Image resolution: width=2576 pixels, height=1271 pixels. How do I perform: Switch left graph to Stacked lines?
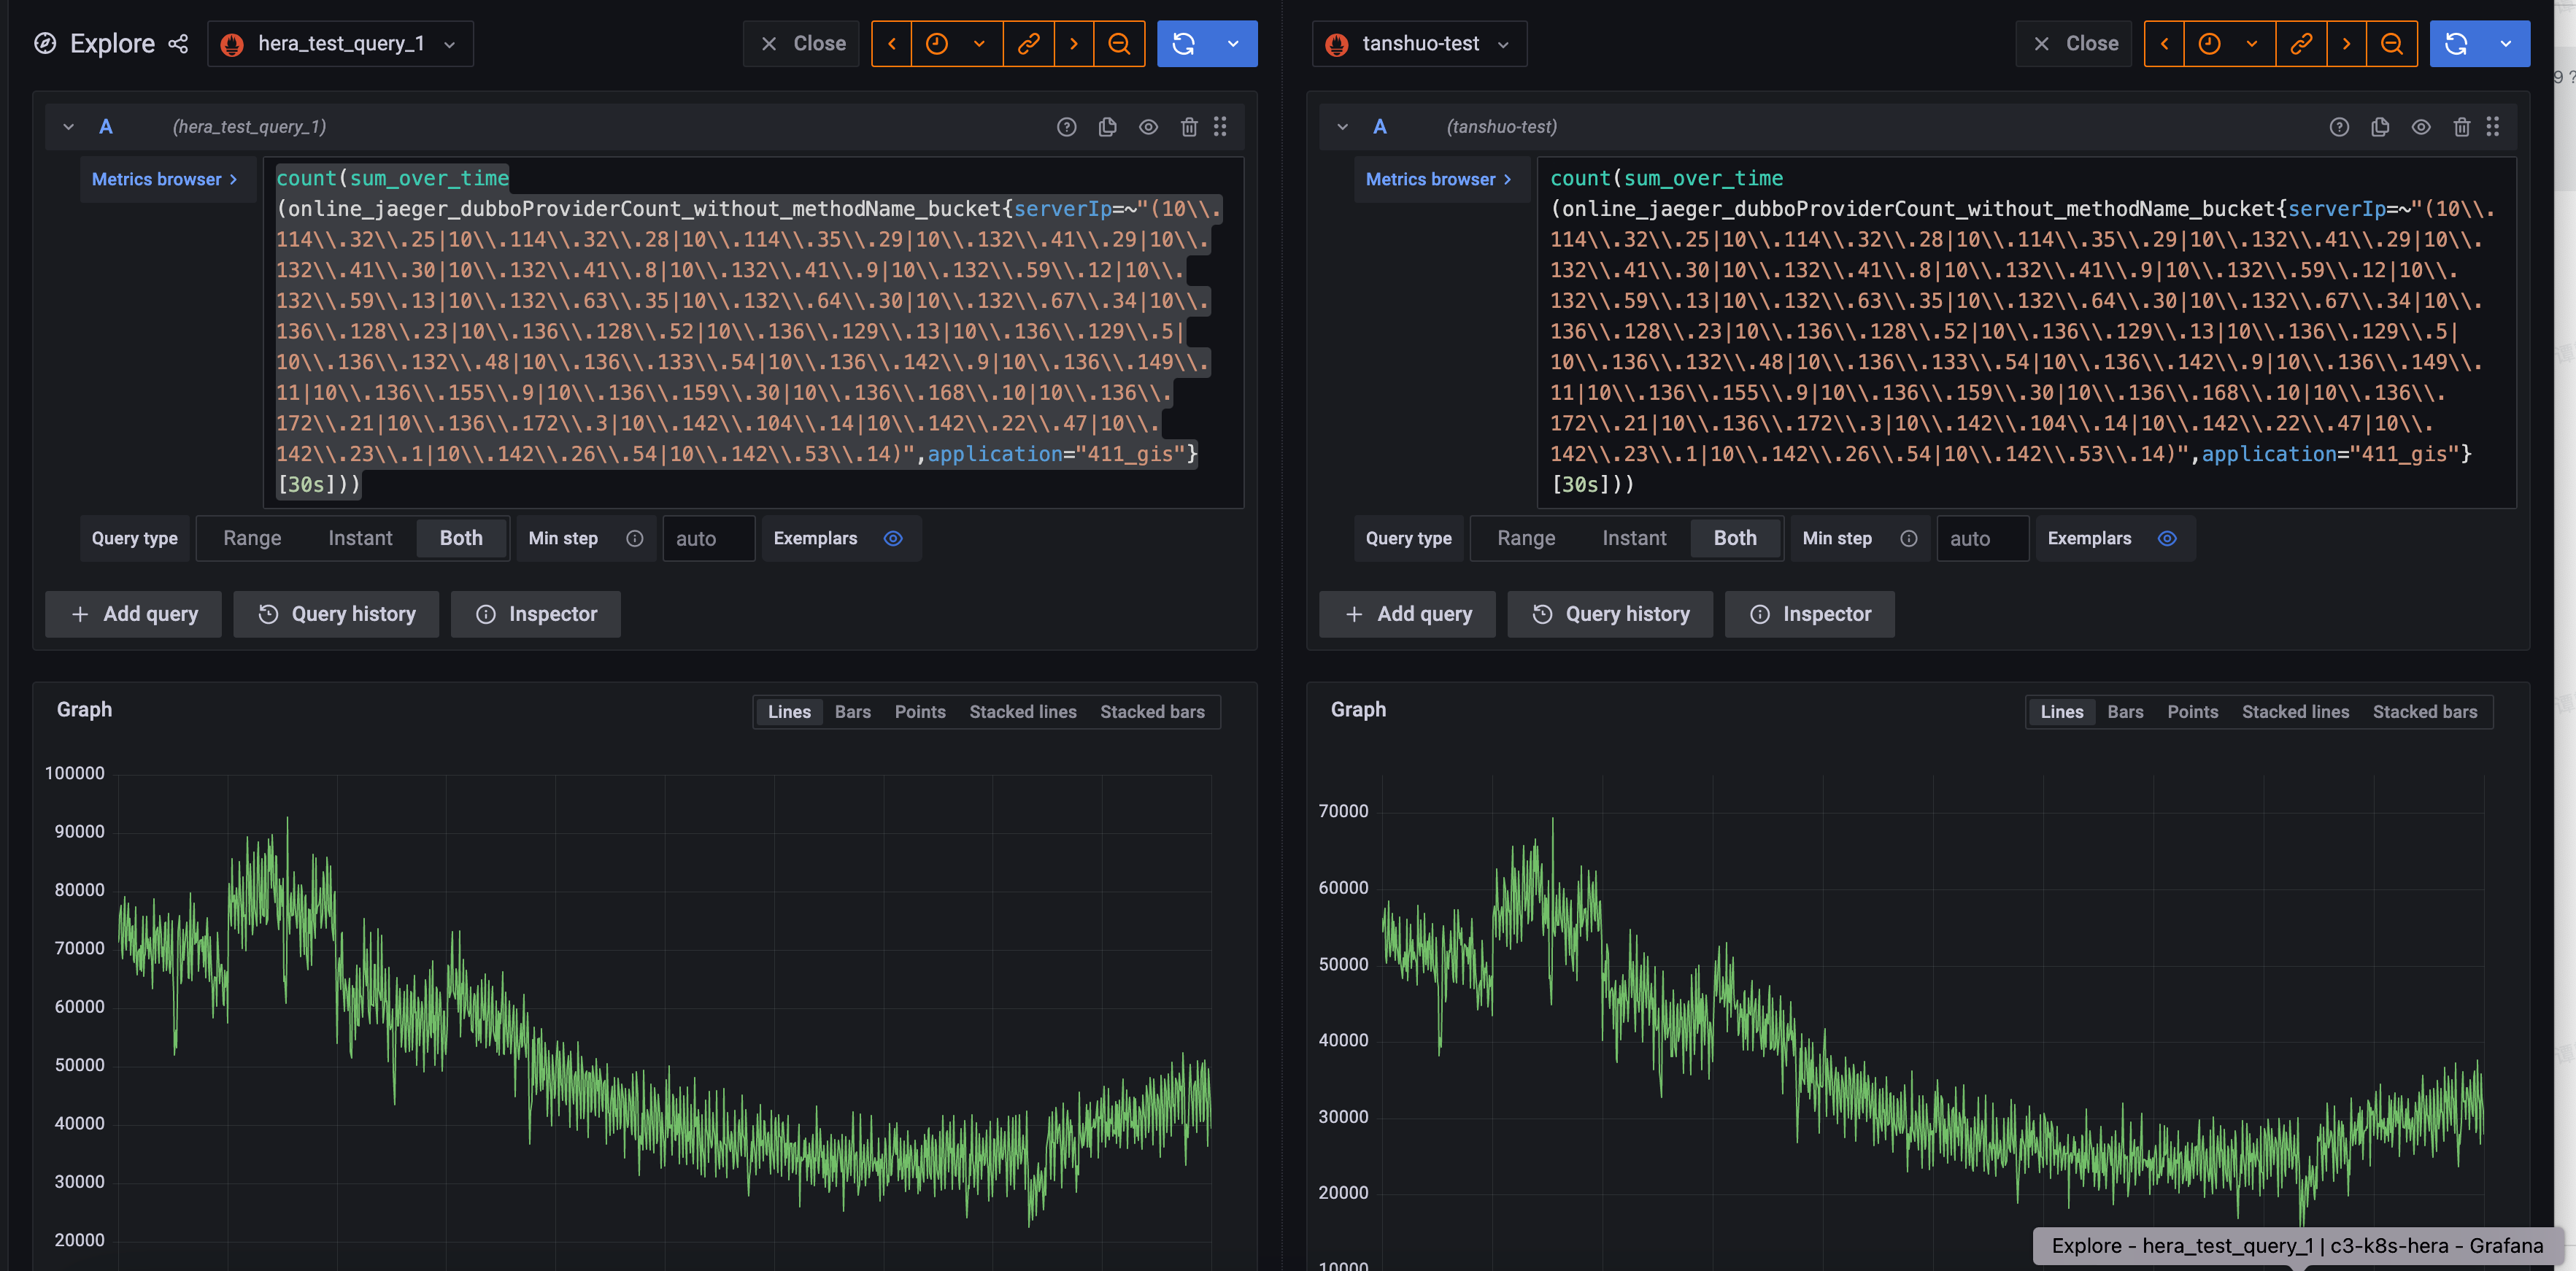coord(1022,712)
